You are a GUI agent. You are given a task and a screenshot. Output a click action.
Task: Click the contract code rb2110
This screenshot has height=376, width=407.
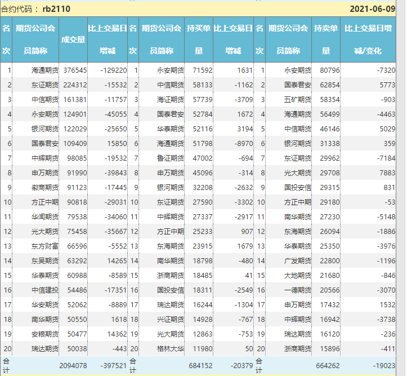click(x=56, y=9)
